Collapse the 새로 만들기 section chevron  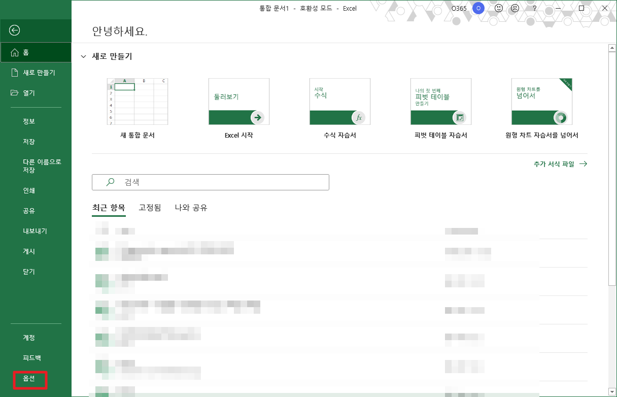tap(83, 57)
